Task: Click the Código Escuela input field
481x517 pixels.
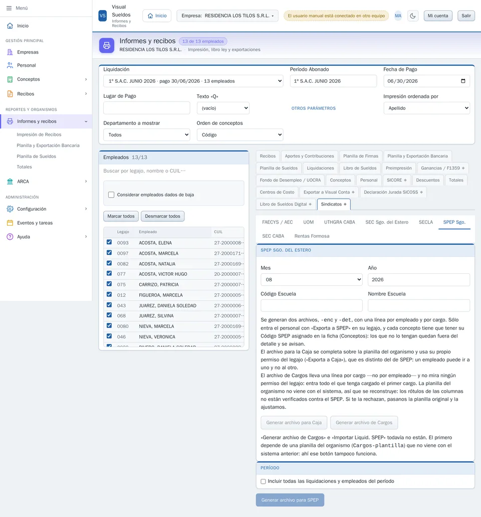Action: click(312, 306)
